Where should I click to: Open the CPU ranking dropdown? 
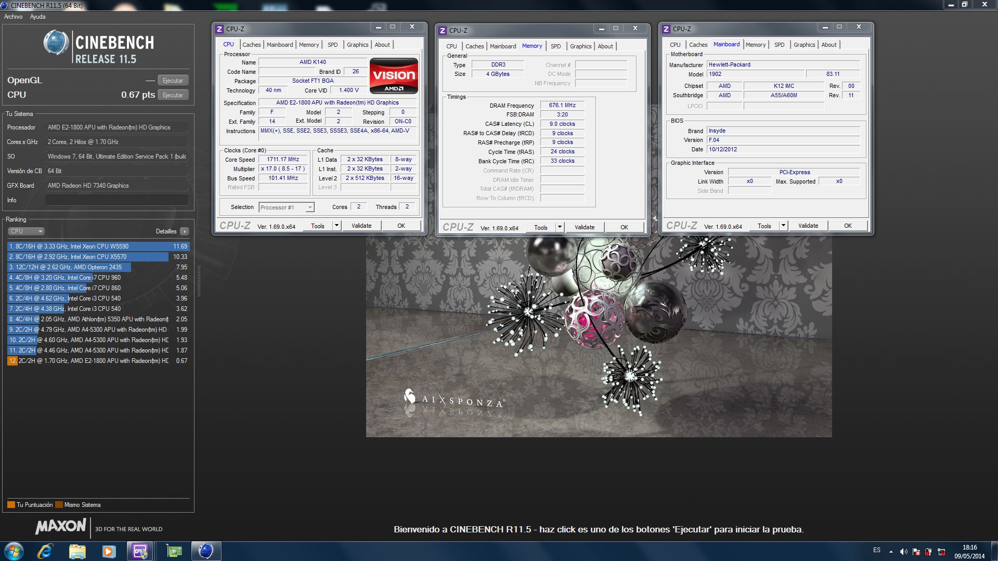(26, 231)
